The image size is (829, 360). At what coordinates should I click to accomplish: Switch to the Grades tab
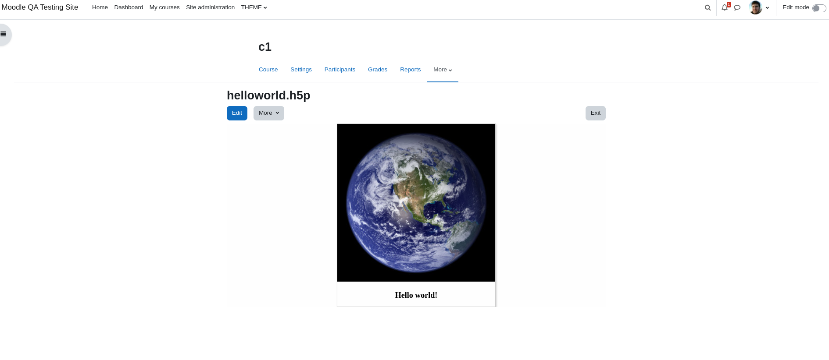pos(378,70)
